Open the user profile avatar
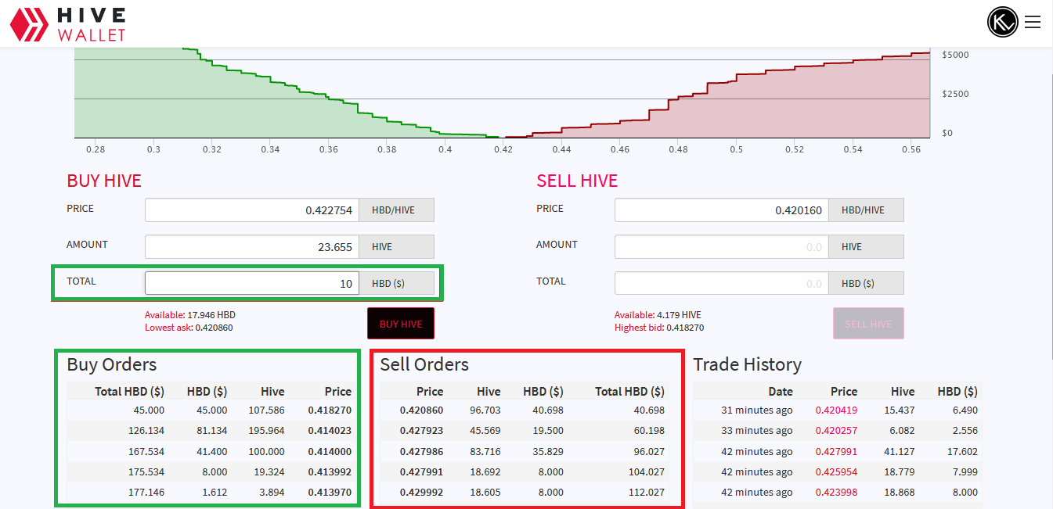 point(1002,23)
